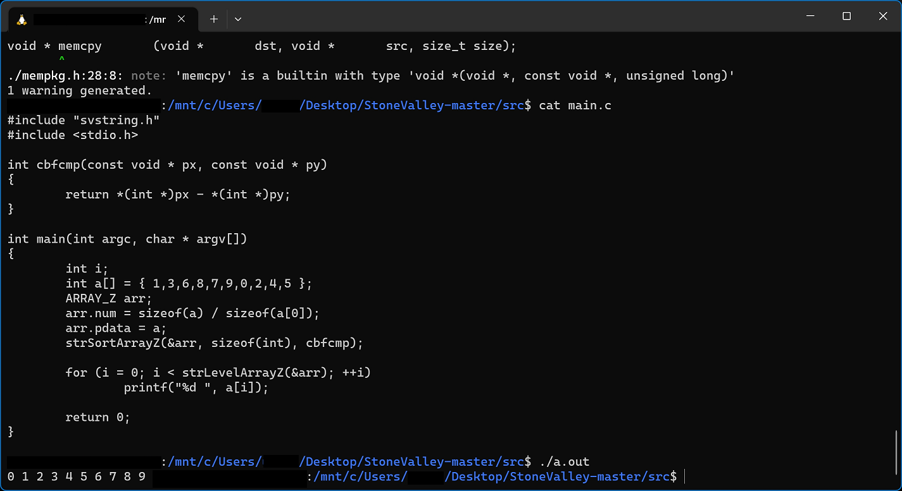Click the strSortArrayZ function call line
This screenshot has height=491, width=902.
(x=214, y=343)
